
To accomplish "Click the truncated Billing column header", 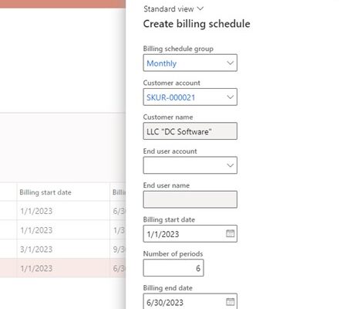I will pyautogui.click(x=119, y=192).
